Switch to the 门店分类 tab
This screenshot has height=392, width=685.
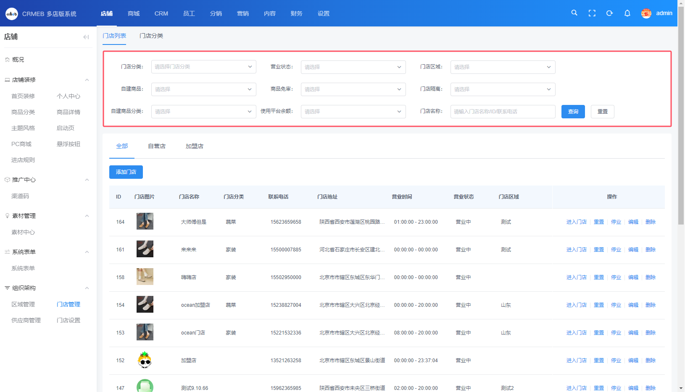[151, 36]
